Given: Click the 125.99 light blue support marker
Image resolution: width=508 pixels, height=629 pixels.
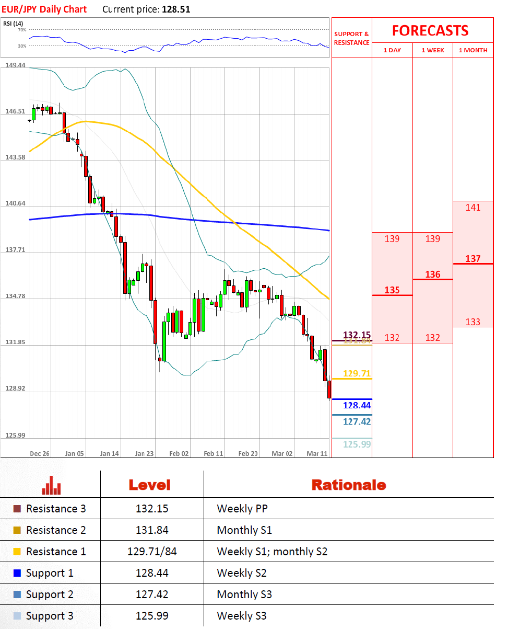Looking at the screenshot, I should 357,444.
